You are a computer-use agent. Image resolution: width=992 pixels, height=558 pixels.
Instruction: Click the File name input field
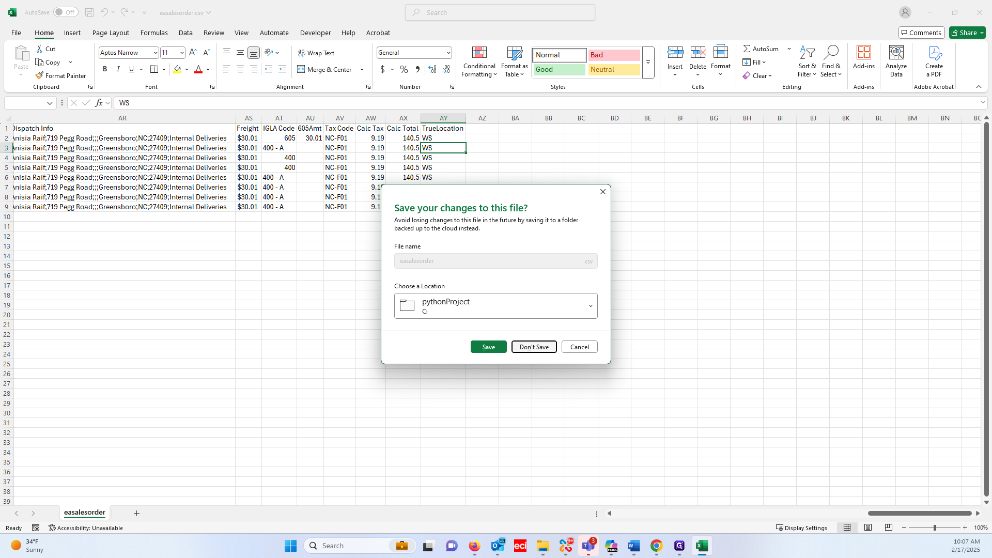[x=496, y=261]
